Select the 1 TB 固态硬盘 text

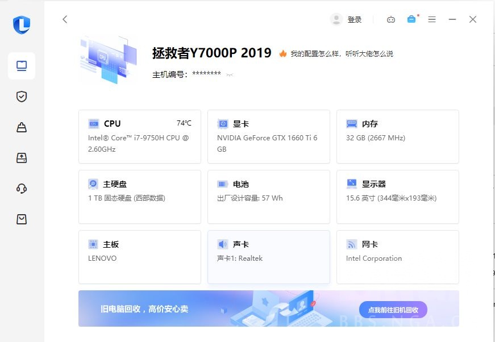127,198
